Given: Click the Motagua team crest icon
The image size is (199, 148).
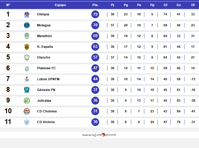Looking at the screenshot, I should tap(27, 25).
